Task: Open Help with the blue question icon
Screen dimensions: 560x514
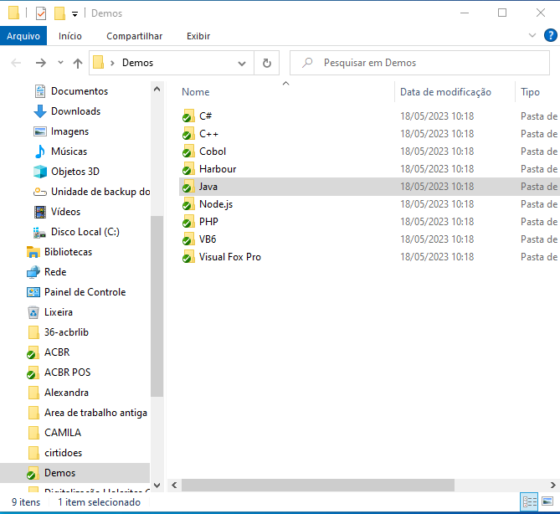Action: 550,35
